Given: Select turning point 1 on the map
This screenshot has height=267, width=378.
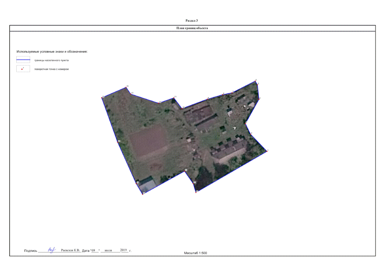Looking at the screenshot, I should click(266, 151).
